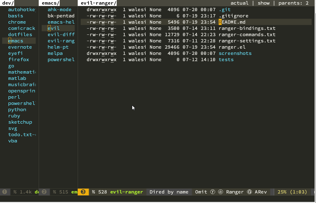
Task: Click the evil-ranger/ header tab
Action: point(98,3)
